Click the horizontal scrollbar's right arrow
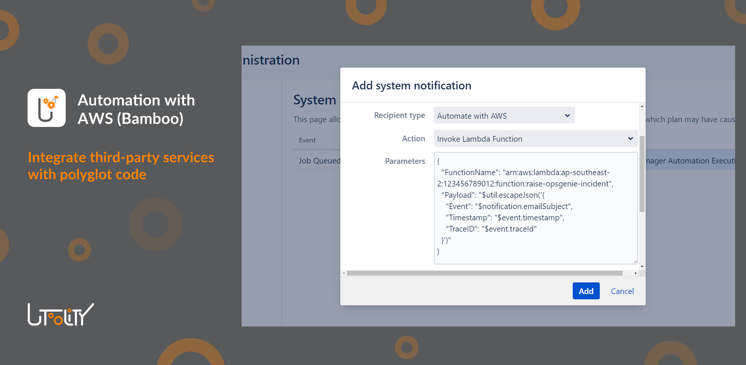746x365 pixels. (x=635, y=273)
